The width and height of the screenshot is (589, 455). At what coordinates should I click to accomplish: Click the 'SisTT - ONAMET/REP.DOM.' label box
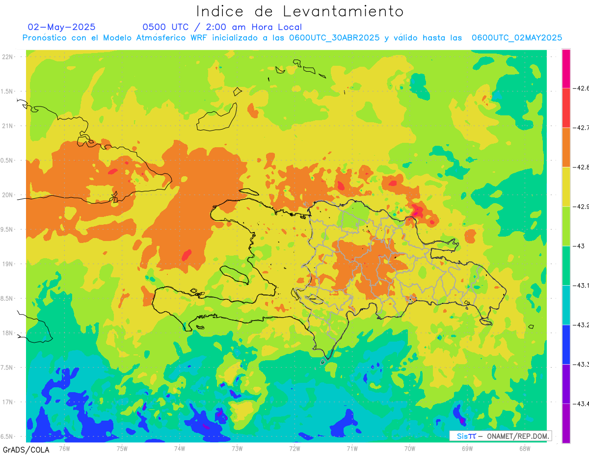(500, 436)
